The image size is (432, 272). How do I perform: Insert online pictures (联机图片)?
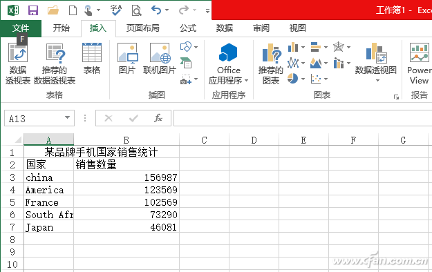click(160, 59)
